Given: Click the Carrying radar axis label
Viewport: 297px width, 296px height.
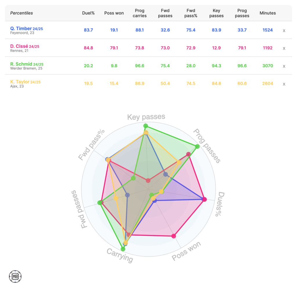Looking at the screenshot, I should pyautogui.click(x=120, y=255).
